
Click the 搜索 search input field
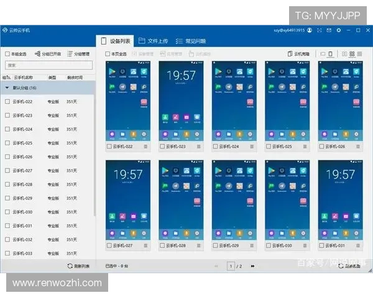[48, 65]
